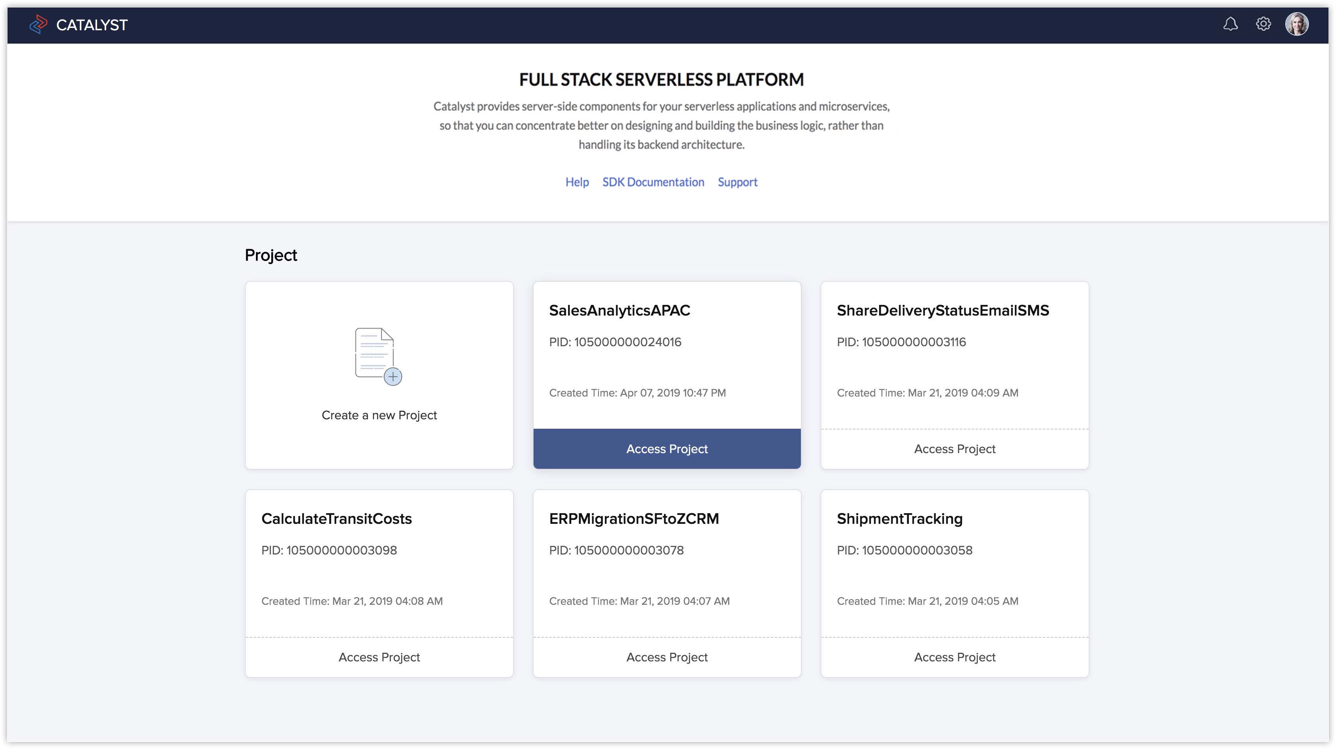Select the ERPMigrationSFtoZCRM project title
Screen dimensions: 1336x749
(634, 519)
